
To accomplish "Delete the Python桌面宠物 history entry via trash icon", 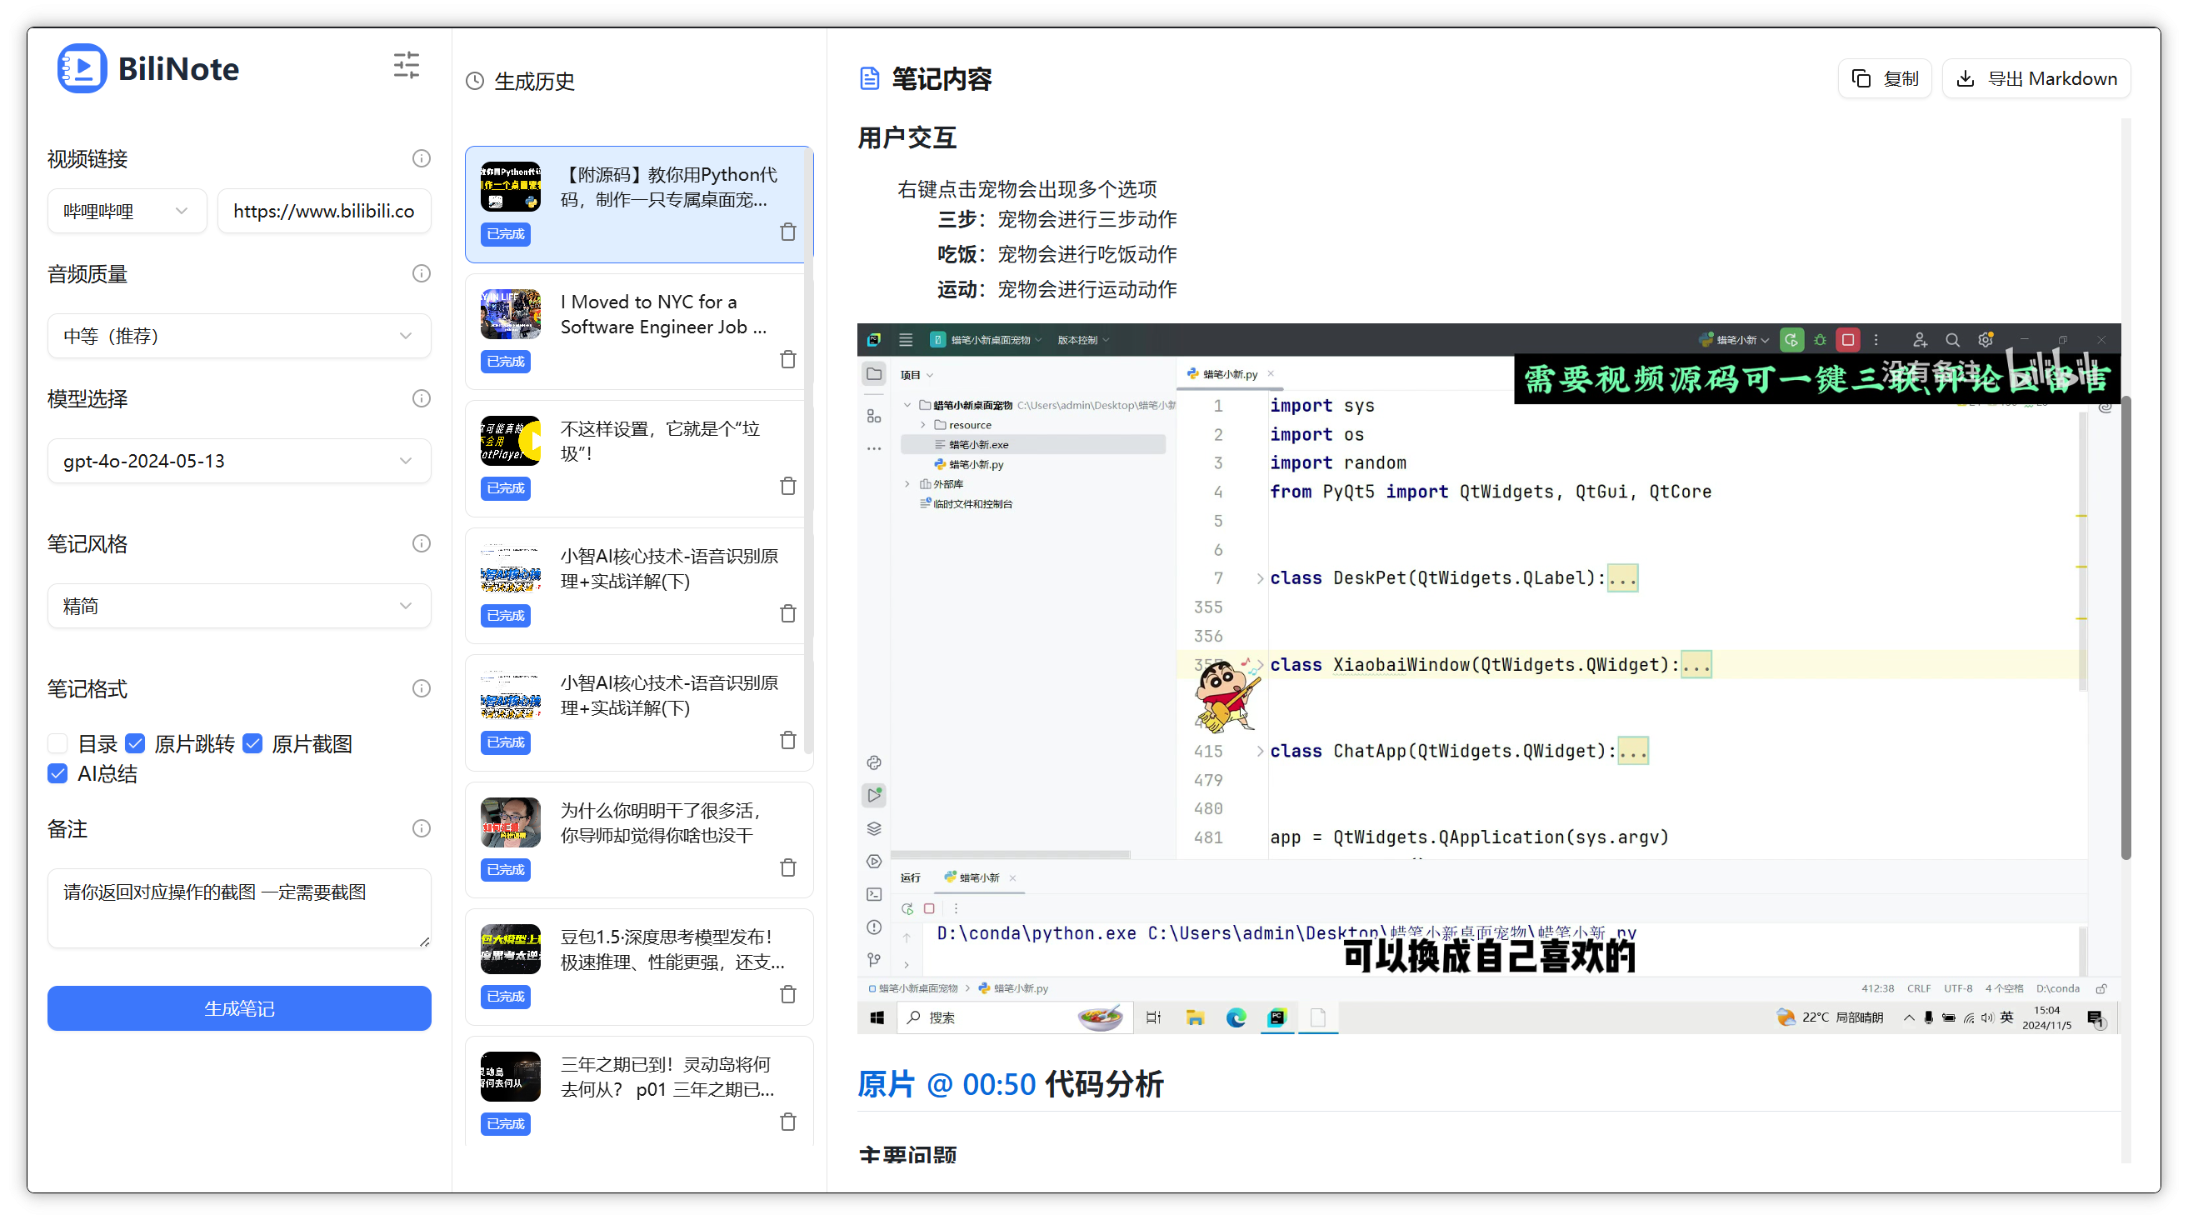I will tap(788, 232).
